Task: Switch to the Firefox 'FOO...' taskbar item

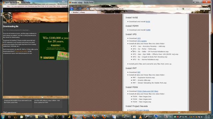Action: click(87, 117)
